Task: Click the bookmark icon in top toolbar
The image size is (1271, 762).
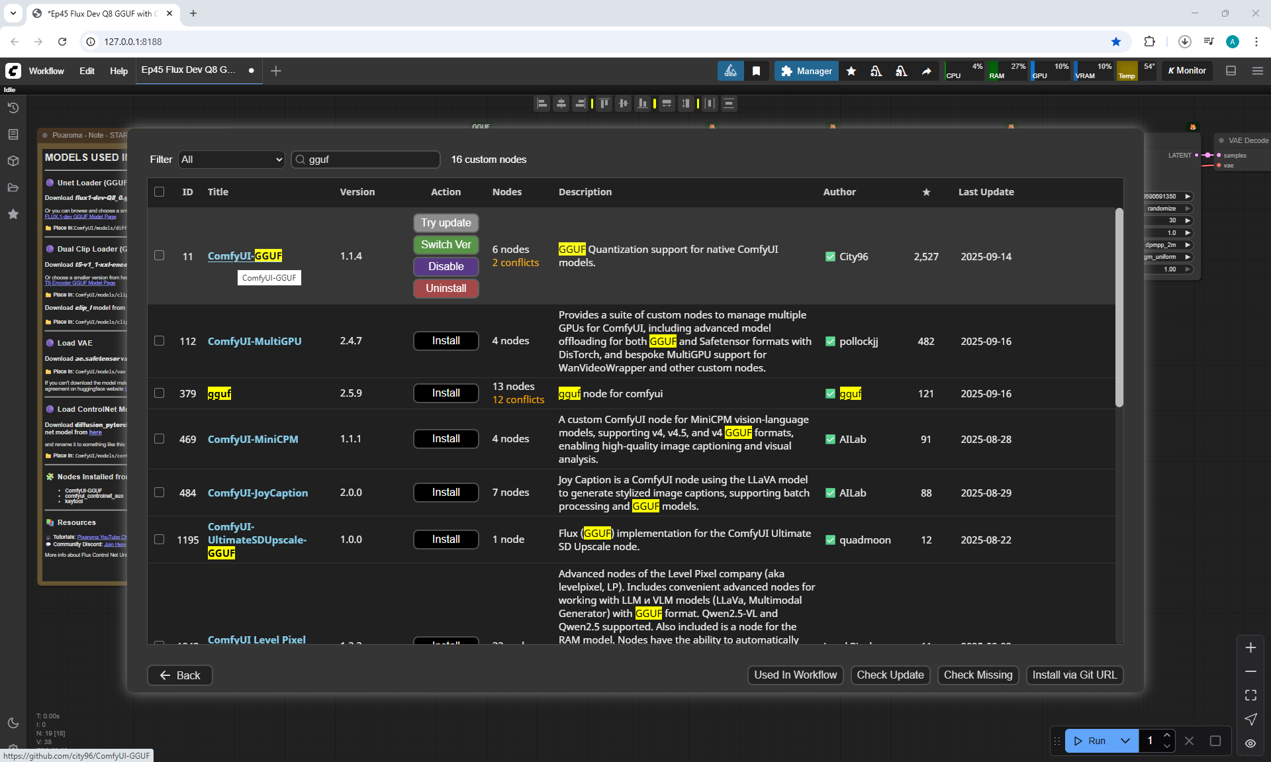Action: [x=756, y=71]
